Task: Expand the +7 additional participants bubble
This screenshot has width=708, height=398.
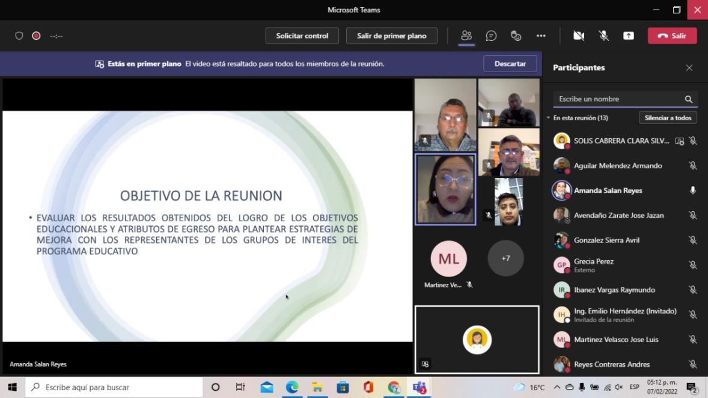Action: 505,258
